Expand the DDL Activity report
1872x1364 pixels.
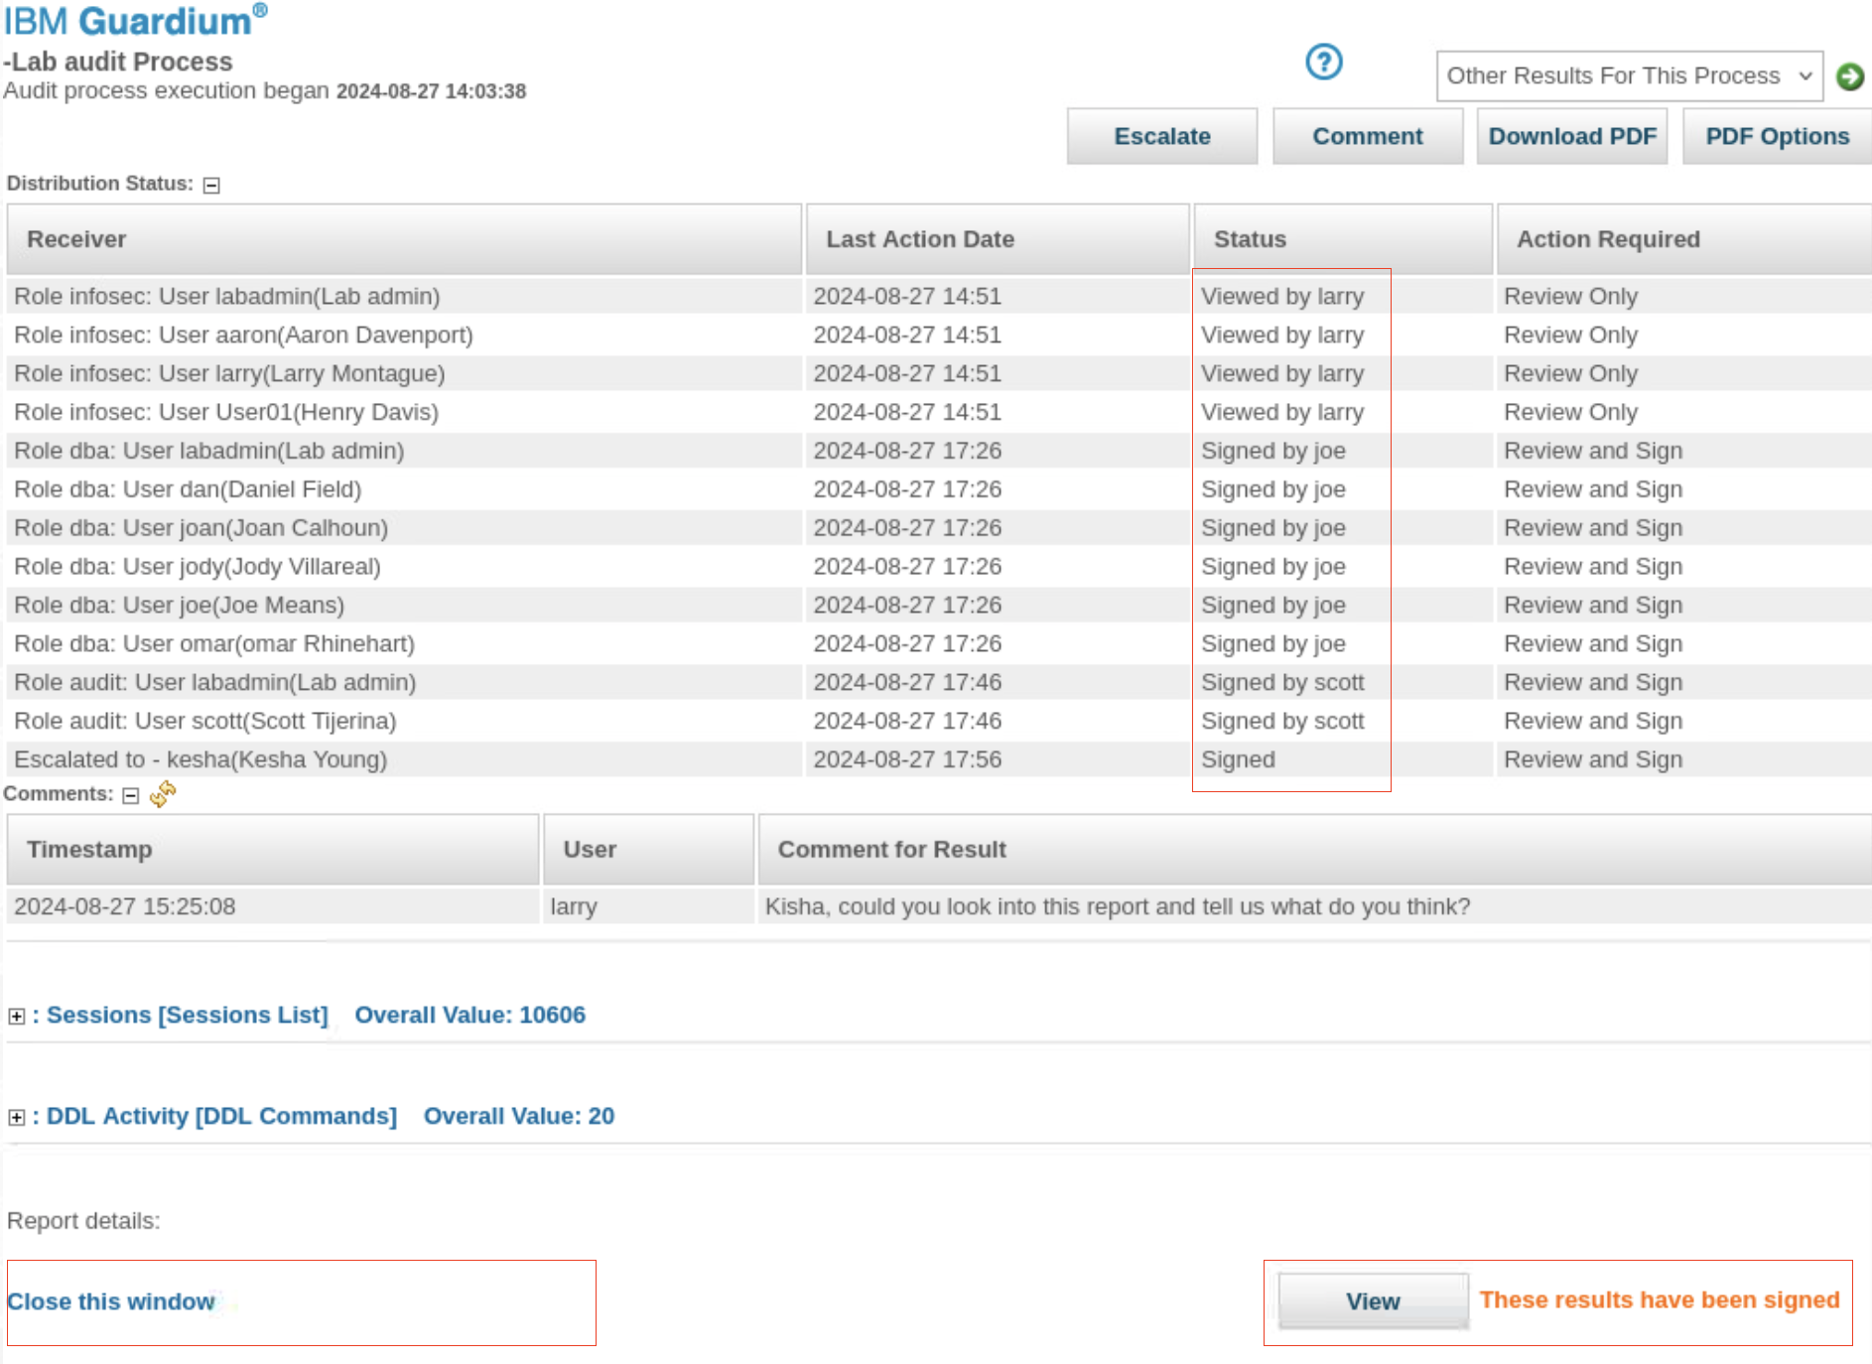click(16, 1117)
